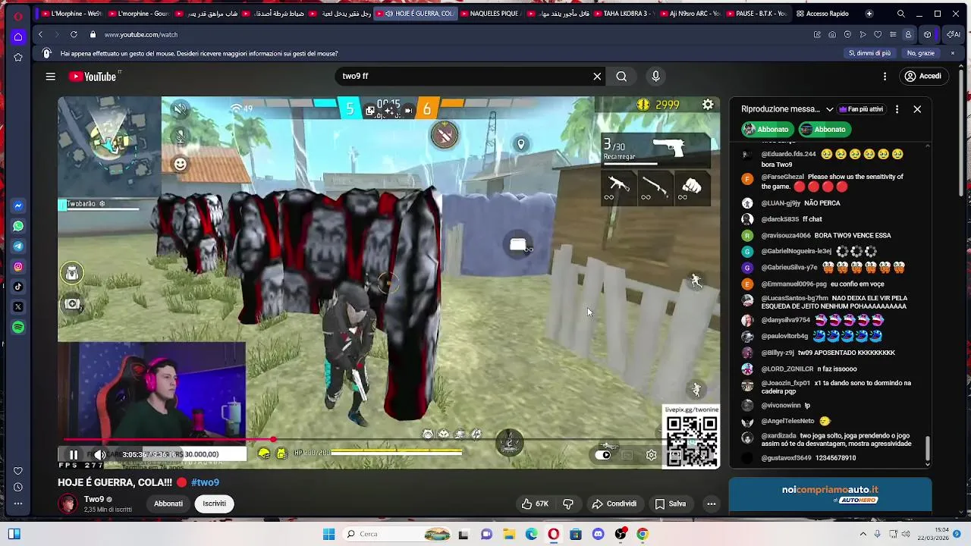Open Instagram in Opera sidebar
971x546 pixels.
coord(18,266)
